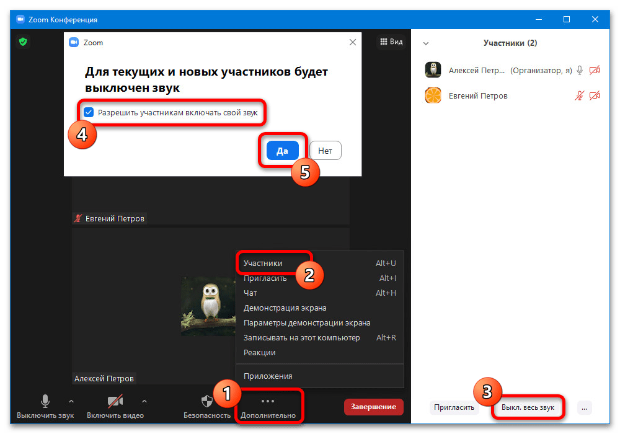The image size is (620, 434).
Task: Open more options button in the participants panel
Action: click(x=584, y=407)
